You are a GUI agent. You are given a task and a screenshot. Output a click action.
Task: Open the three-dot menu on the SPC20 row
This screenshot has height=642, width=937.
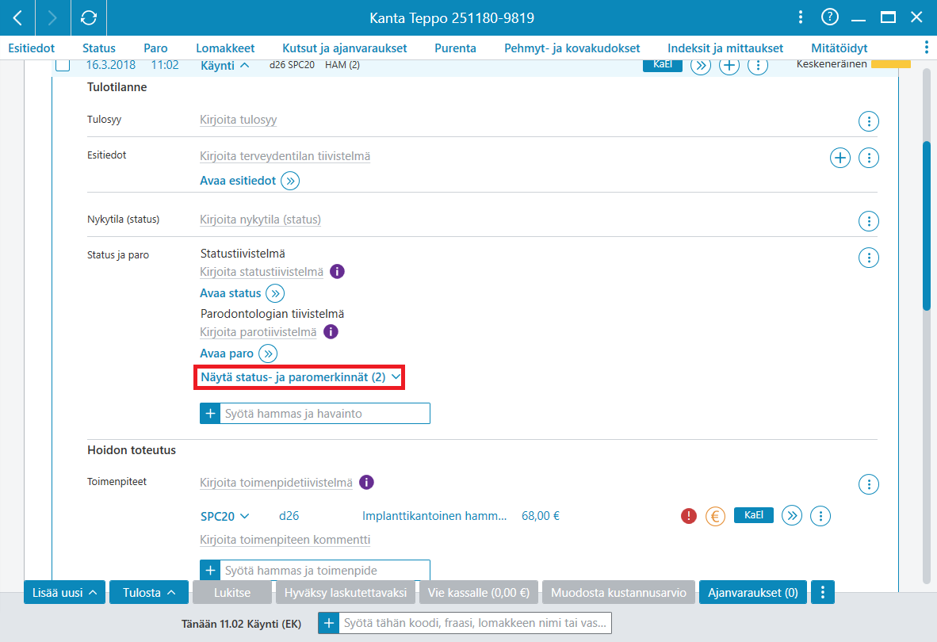click(820, 515)
